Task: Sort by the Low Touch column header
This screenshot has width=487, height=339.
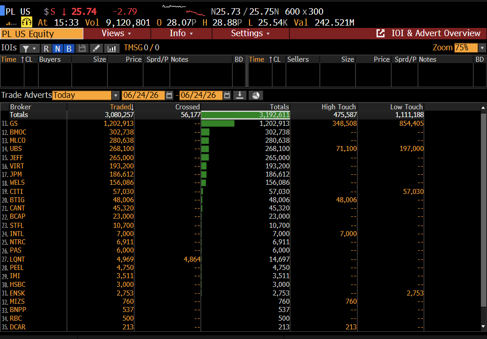Action: 391,107
